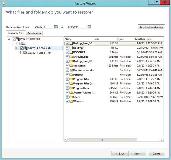The width and height of the screenshot is (171, 160).
Task: Click the Documents and... junction icon
Action: pos(71,70)
